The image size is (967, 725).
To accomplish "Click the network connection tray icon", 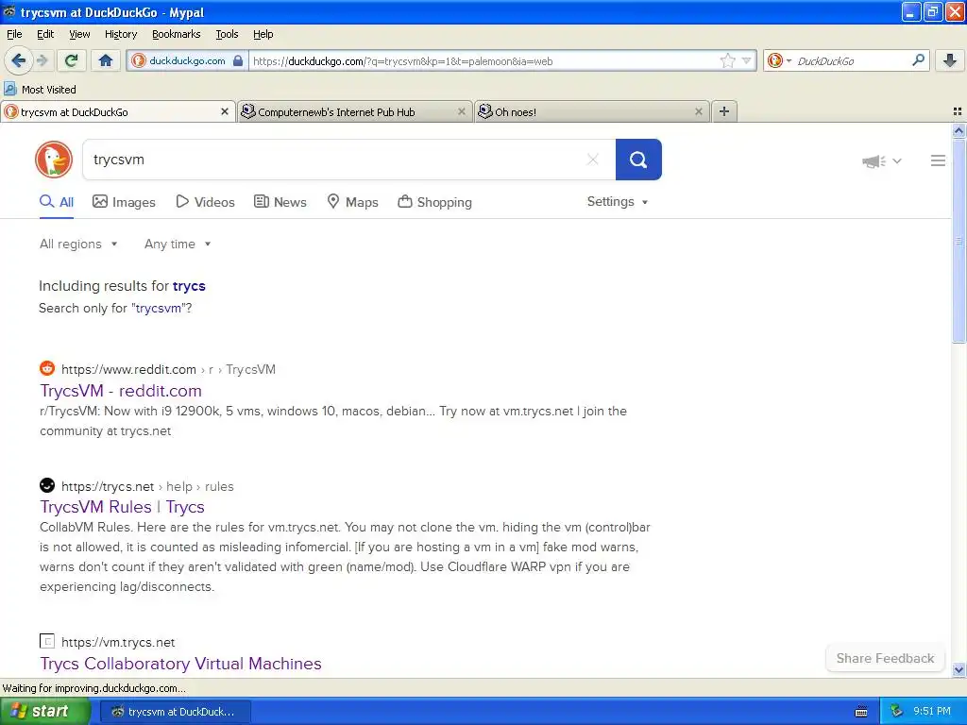I will pos(897,712).
